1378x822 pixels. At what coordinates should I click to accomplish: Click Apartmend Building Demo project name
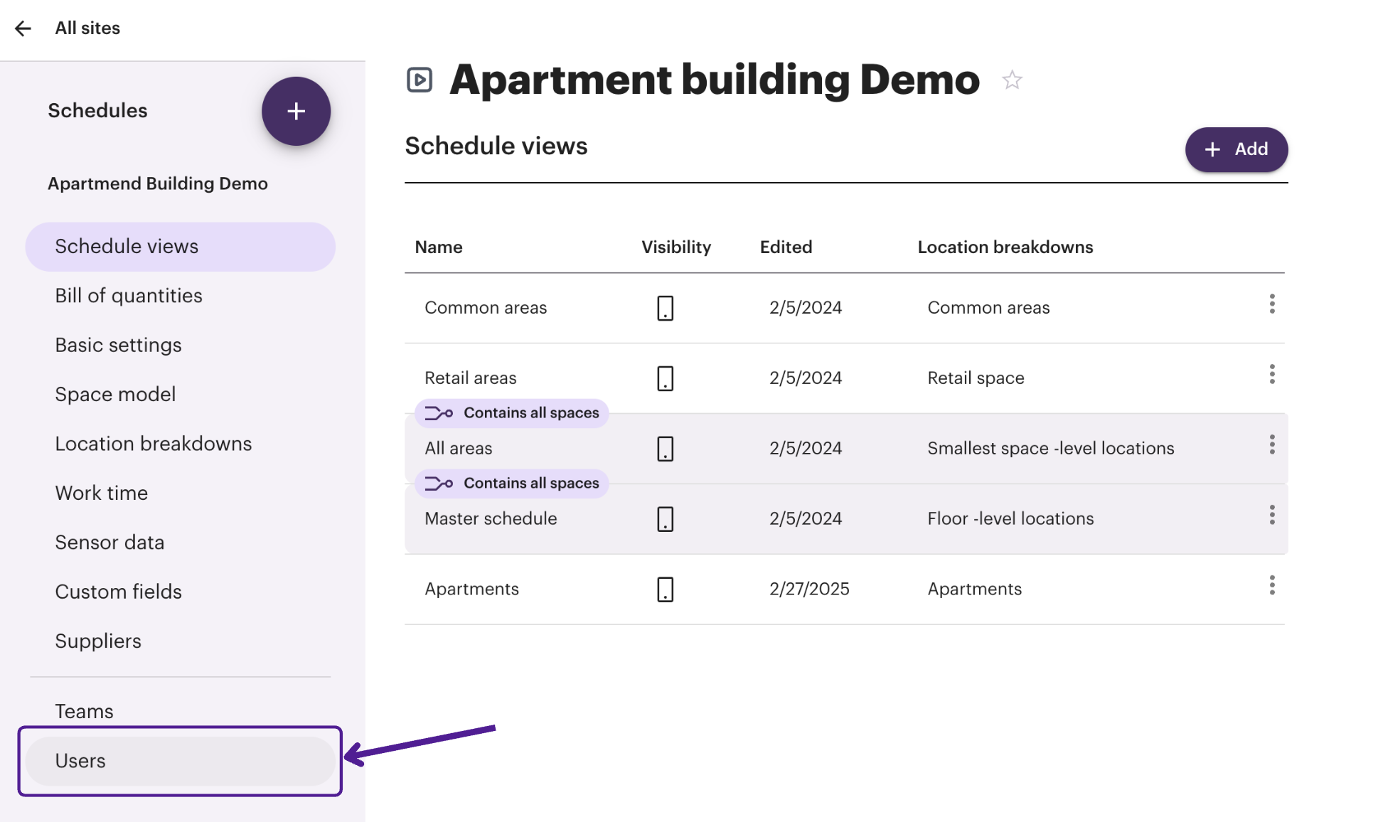point(158,183)
